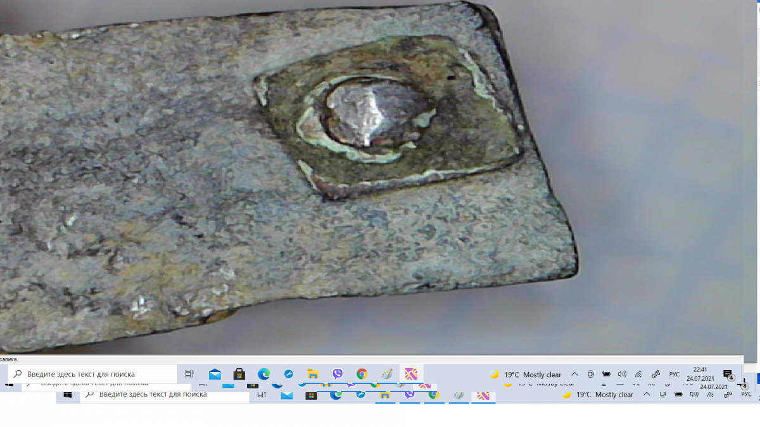Image resolution: width=760 pixels, height=427 pixels.
Task: Switch to Paint in the topmost taskbar
Action: [x=386, y=374]
